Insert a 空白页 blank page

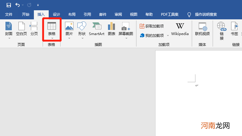tap(21, 29)
